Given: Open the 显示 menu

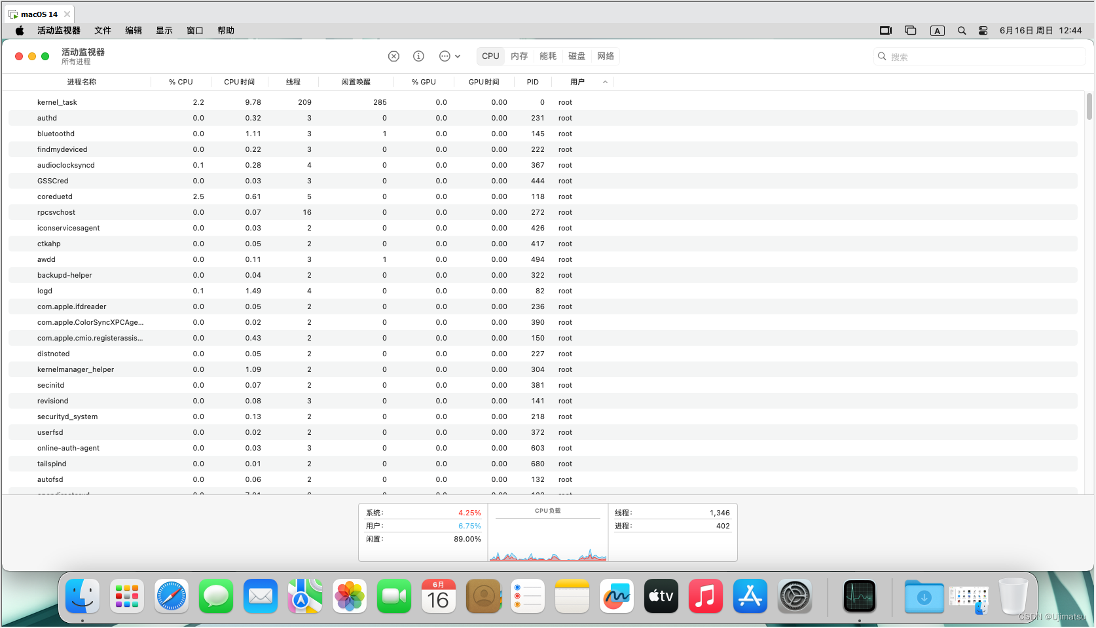Looking at the screenshot, I should click(x=164, y=30).
